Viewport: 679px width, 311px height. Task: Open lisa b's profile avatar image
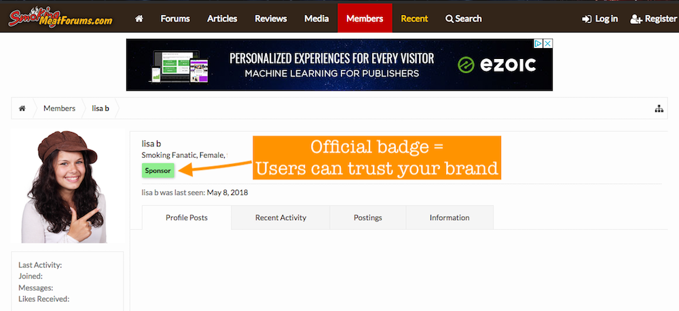68,186
